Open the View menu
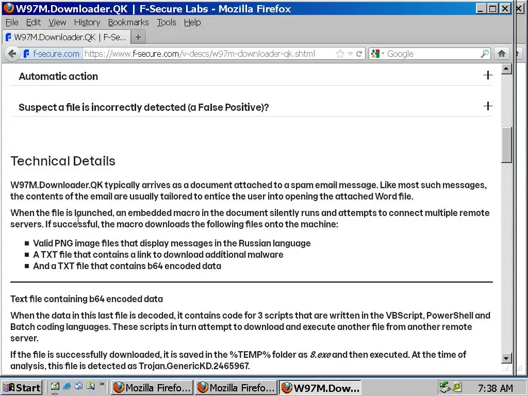The width and height of the screenshot is (528, 396). point(57,22)
